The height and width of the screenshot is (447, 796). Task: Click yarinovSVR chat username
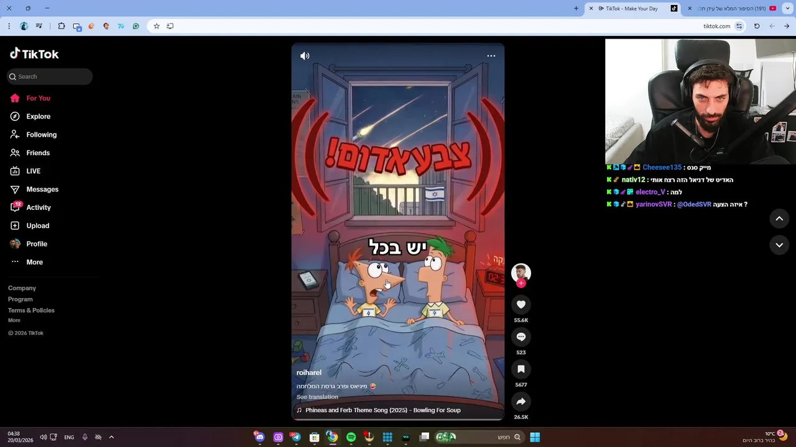point(654,204)
